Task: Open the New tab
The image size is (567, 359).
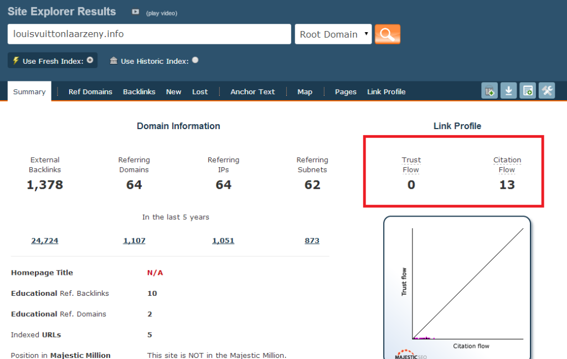Action: pos(173,91)
